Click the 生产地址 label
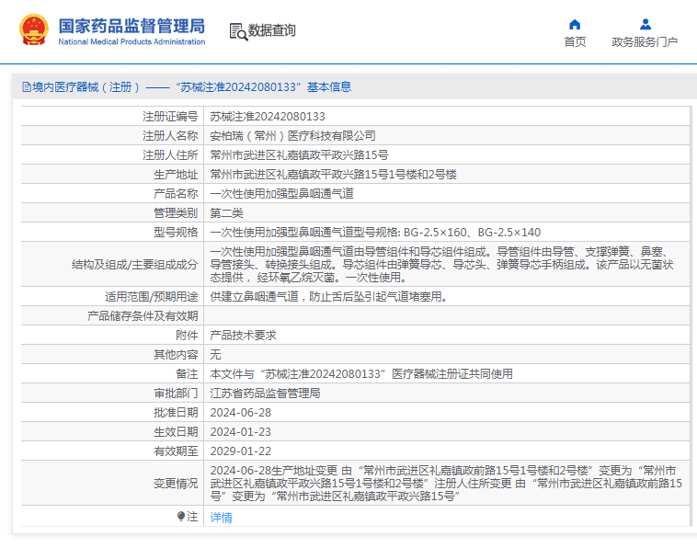697x548 pixels. [176, 174]
